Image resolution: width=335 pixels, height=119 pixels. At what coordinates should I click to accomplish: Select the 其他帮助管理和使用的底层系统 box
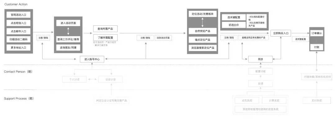click(261, 109)
